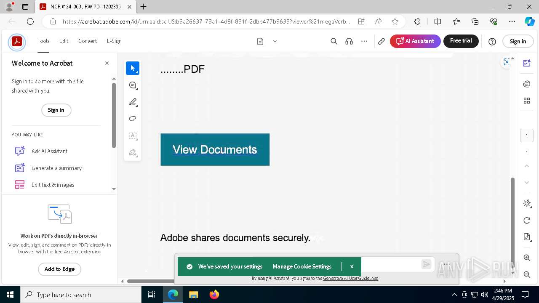Rotate the page view icon
Screen dimensions: 539x303
coord(526,221)
